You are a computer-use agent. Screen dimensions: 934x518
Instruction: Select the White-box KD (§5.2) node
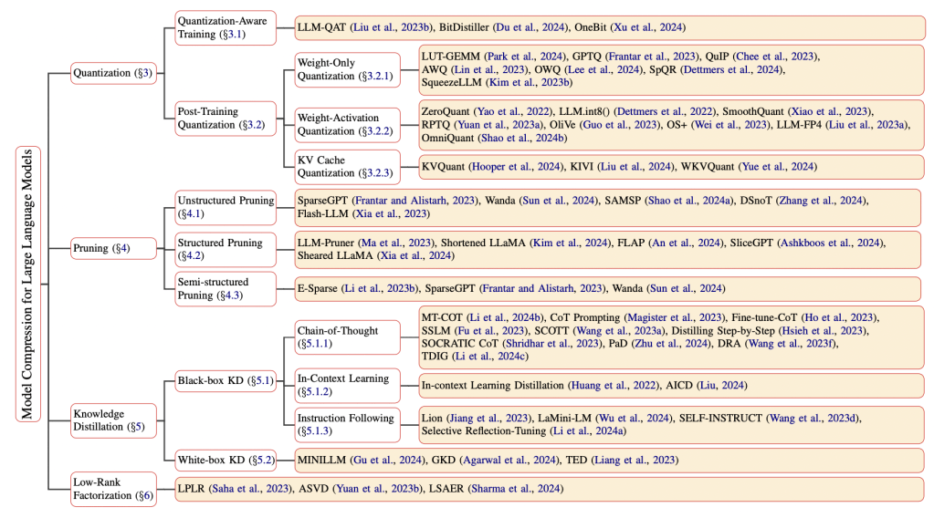point(225,459)
